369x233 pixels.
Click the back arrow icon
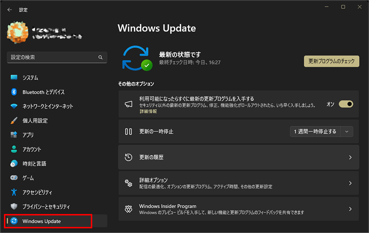tap(9, 10)
